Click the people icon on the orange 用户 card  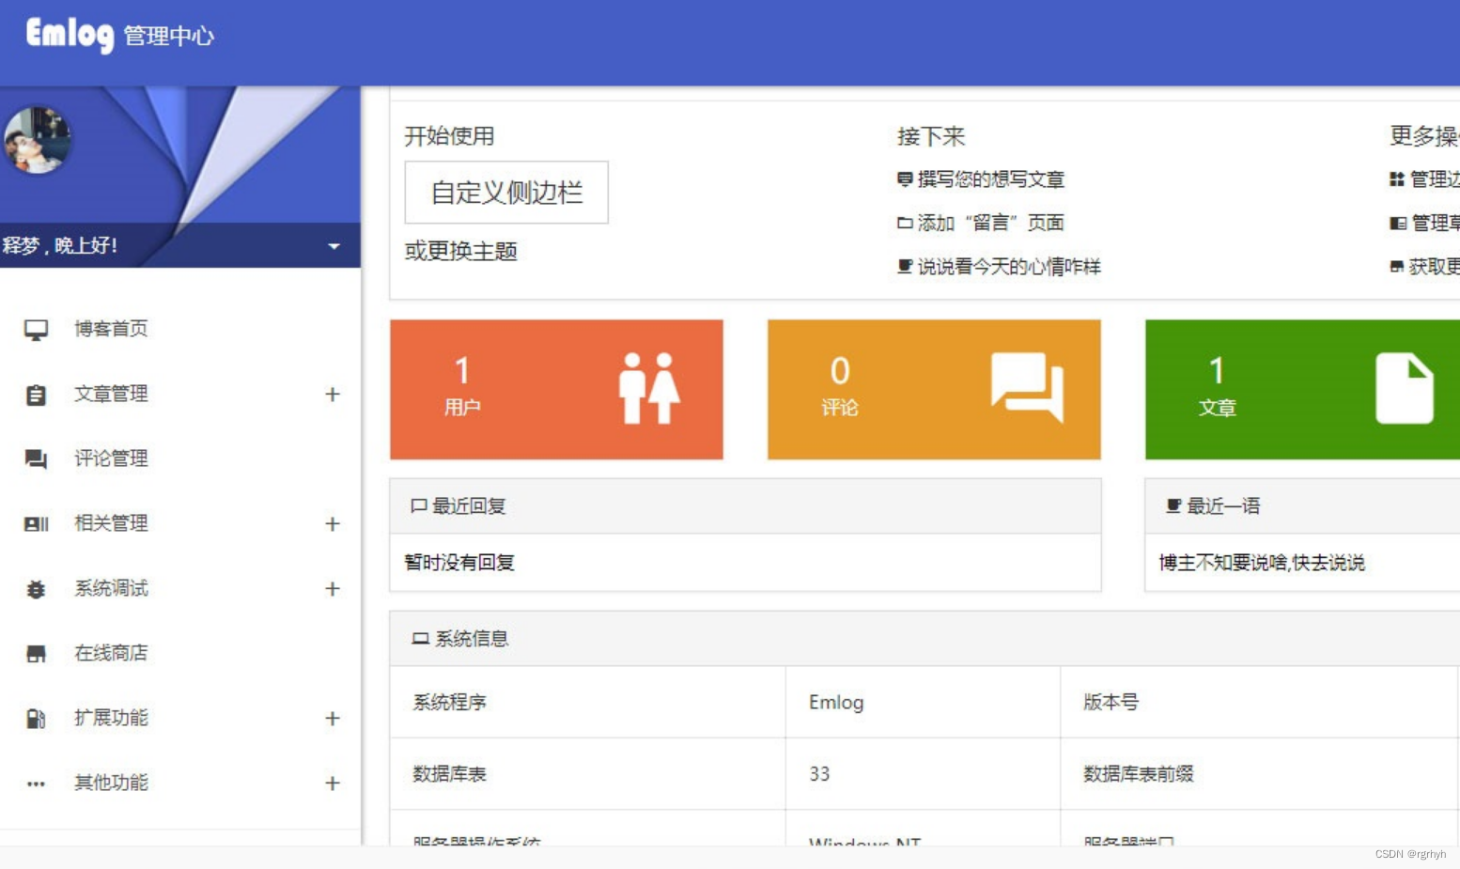pyautogui.click(x=650, y=388)
